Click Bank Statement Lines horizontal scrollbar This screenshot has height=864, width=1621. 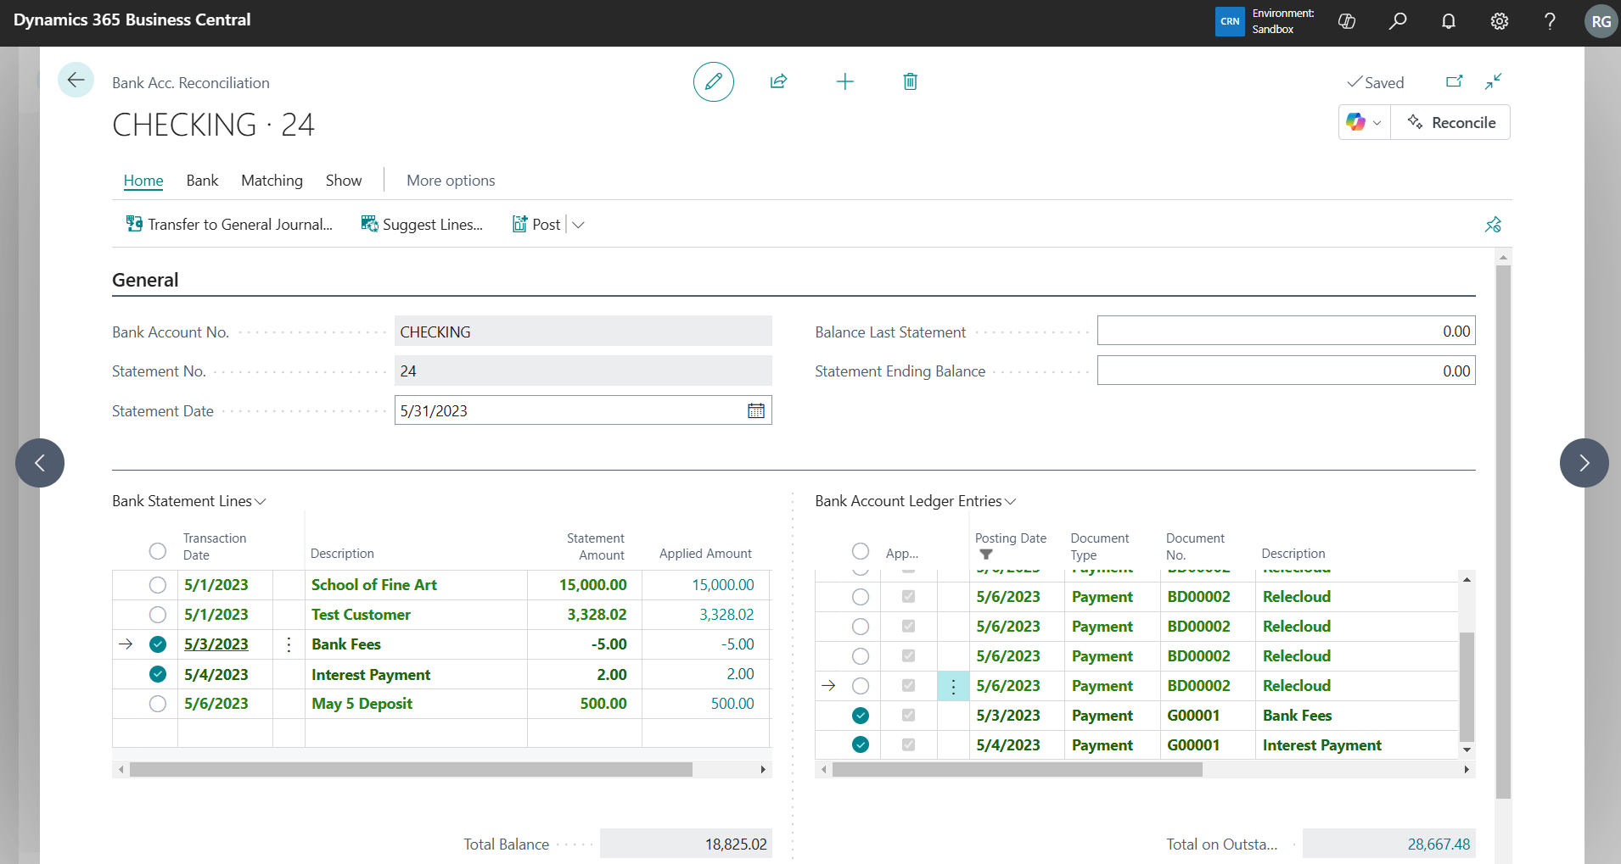(x=411, y=770)
